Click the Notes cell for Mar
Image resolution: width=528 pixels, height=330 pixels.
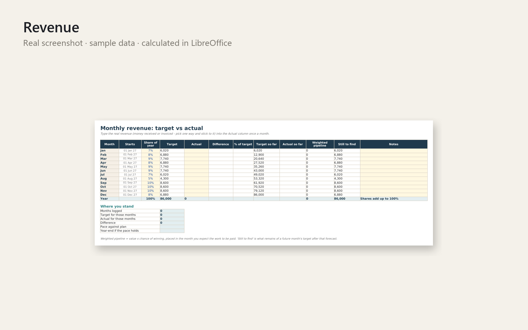pyautogui.click(x=394, y=159)
